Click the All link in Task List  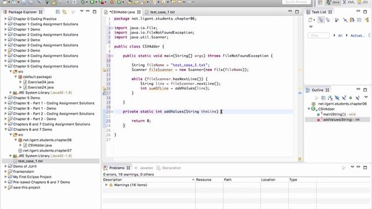[340, 35]
